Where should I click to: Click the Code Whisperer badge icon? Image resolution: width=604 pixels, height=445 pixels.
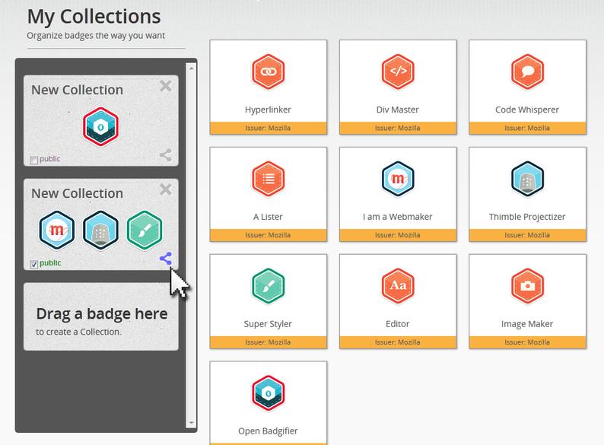point(527,72)
